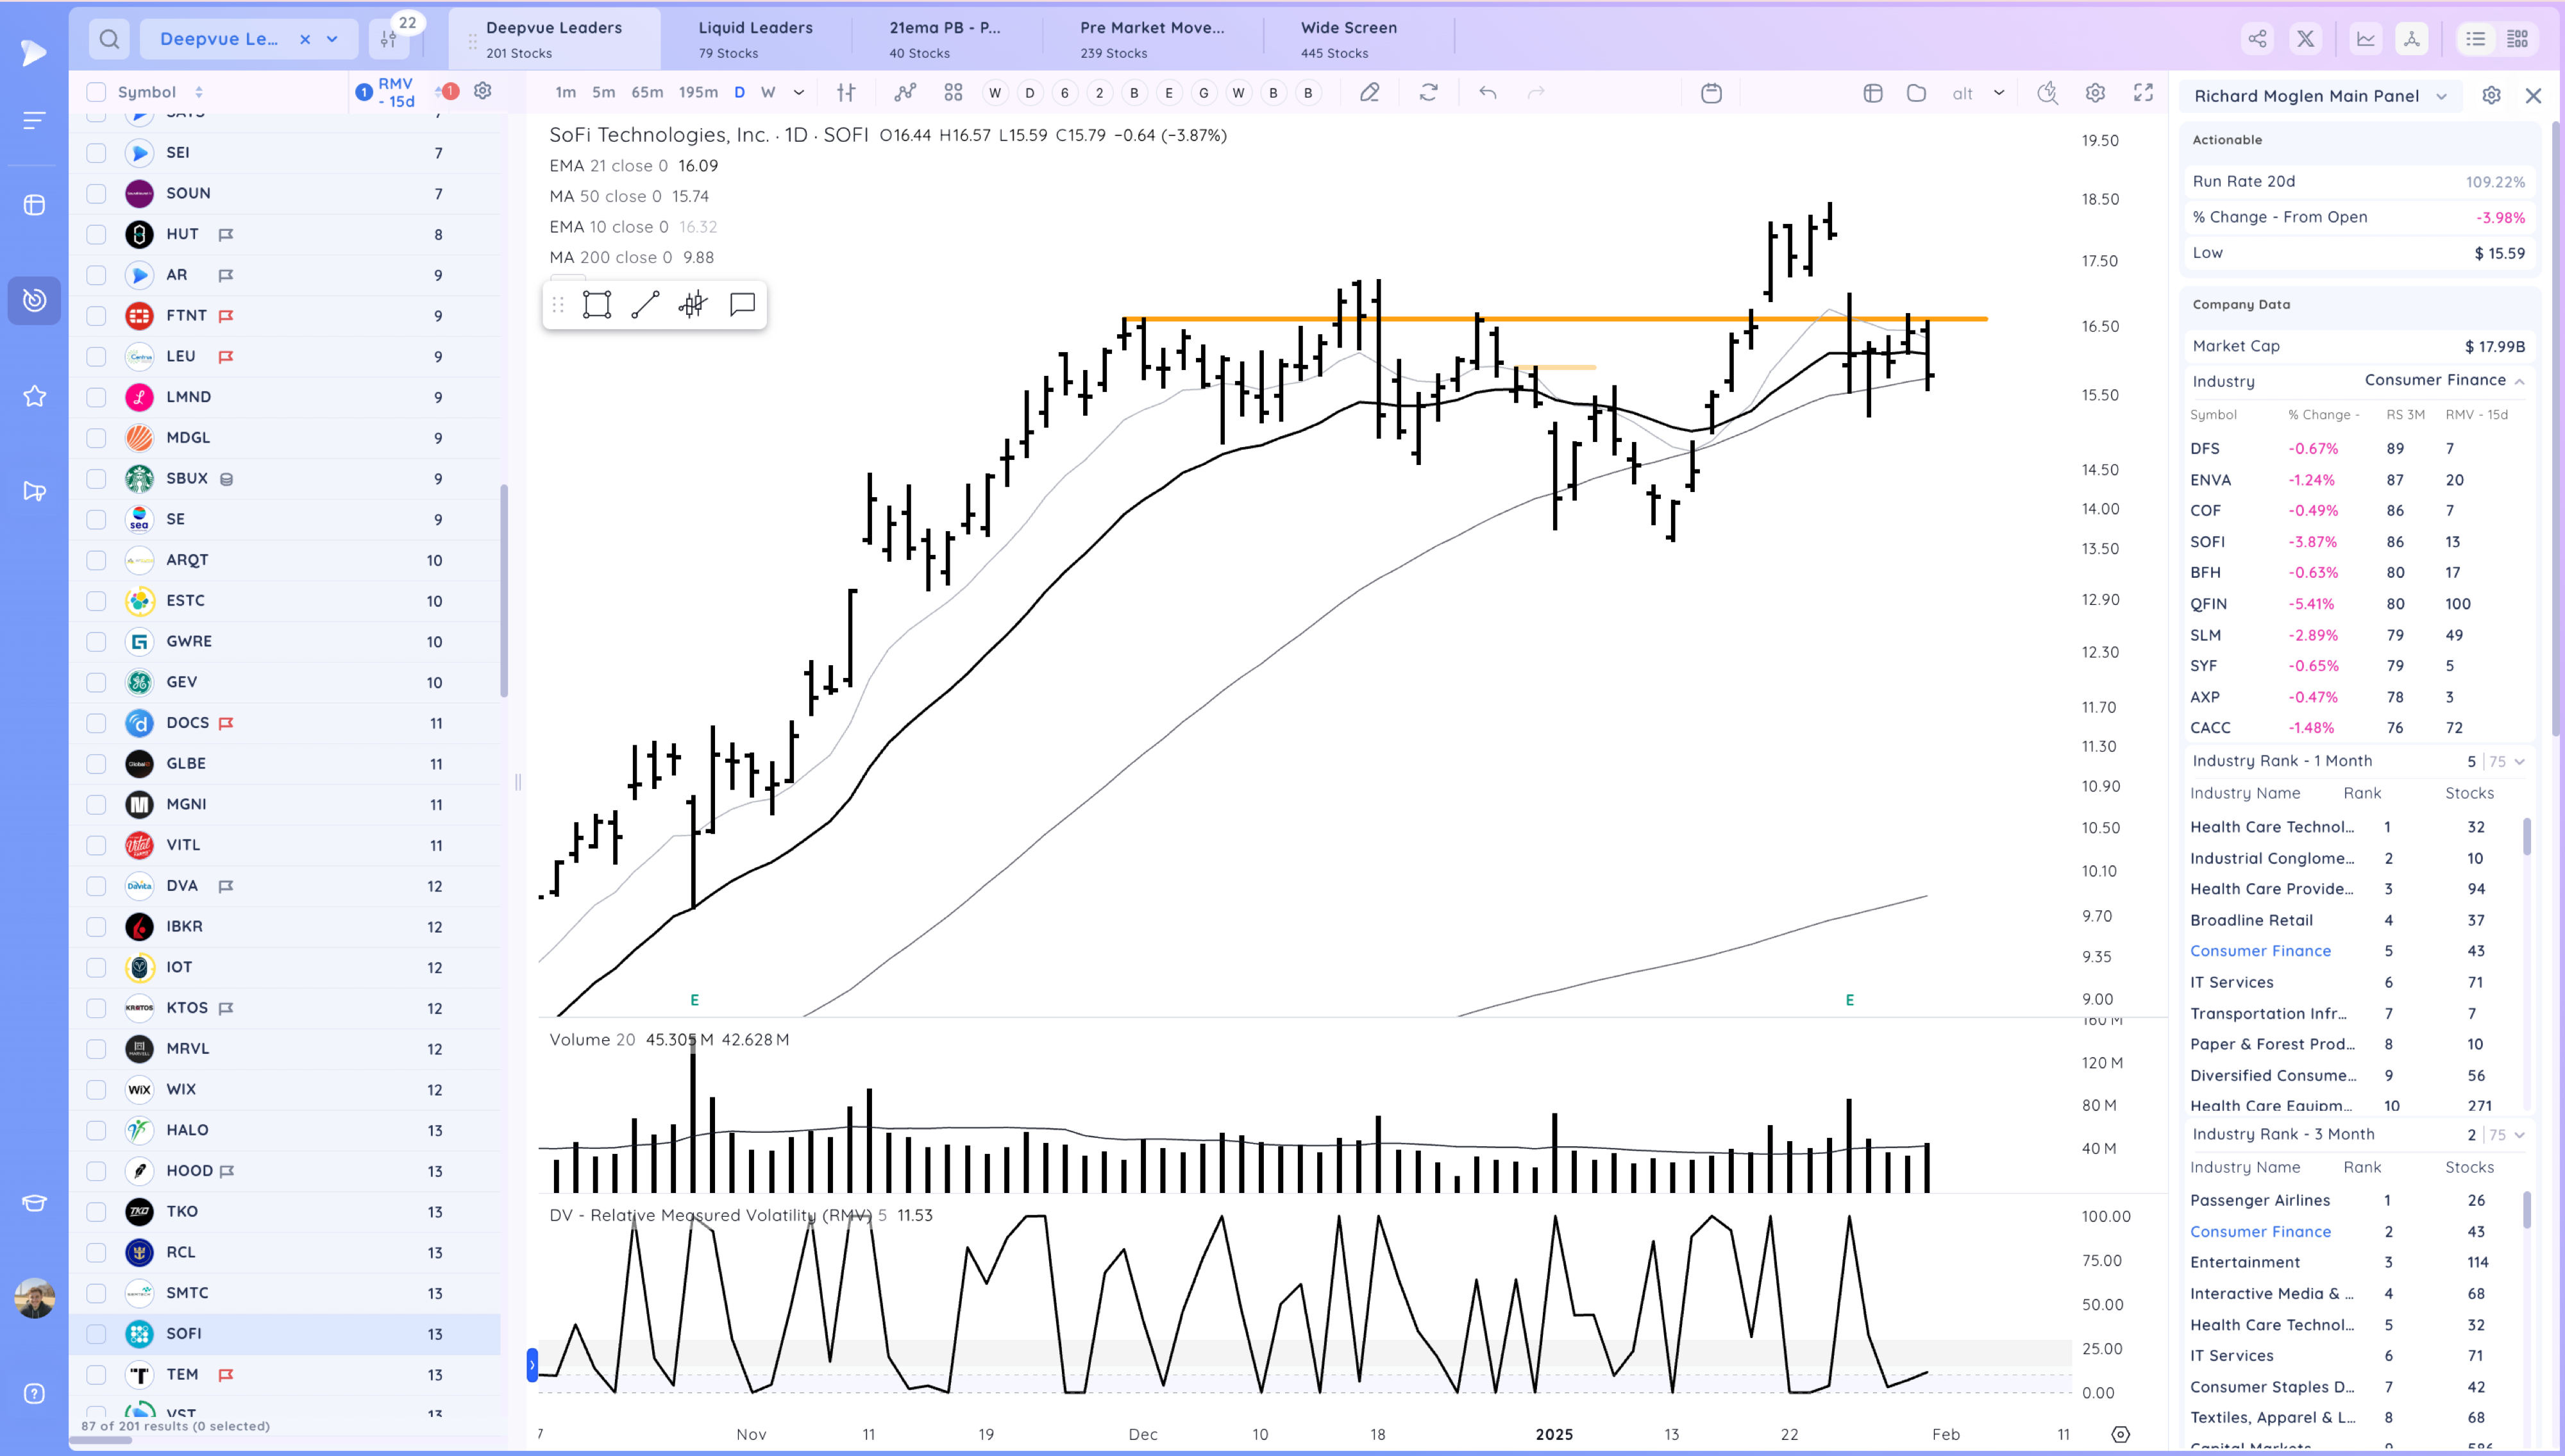Check the LMND row checkbox

pos(96,397)
